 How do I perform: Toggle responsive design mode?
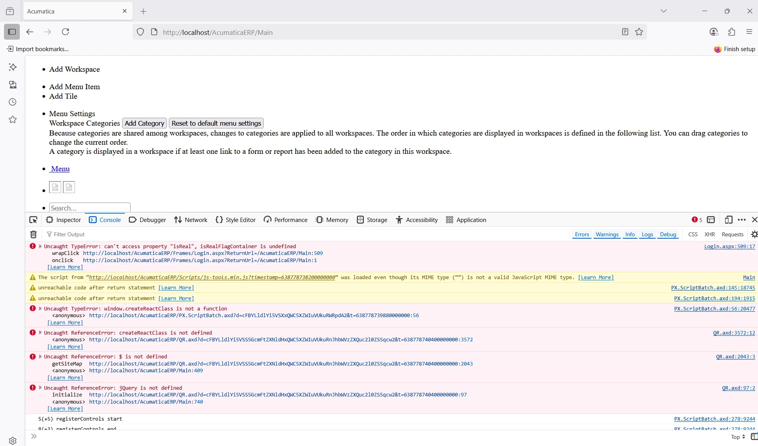(x=728, y=220)
